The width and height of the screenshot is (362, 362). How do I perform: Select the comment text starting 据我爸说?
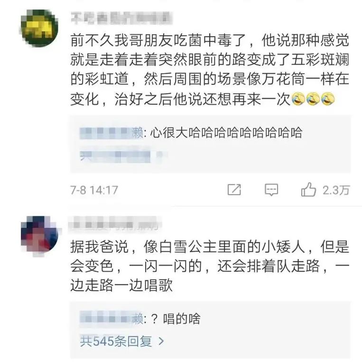[210, 266]
